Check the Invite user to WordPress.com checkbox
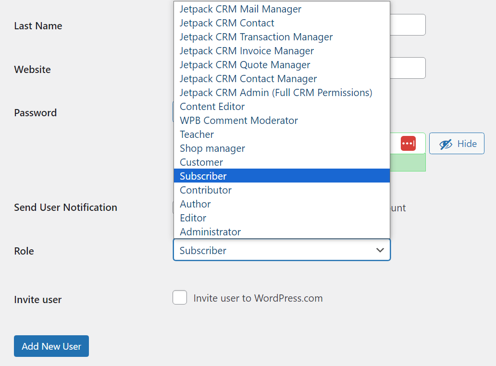 tap(180, 297)
